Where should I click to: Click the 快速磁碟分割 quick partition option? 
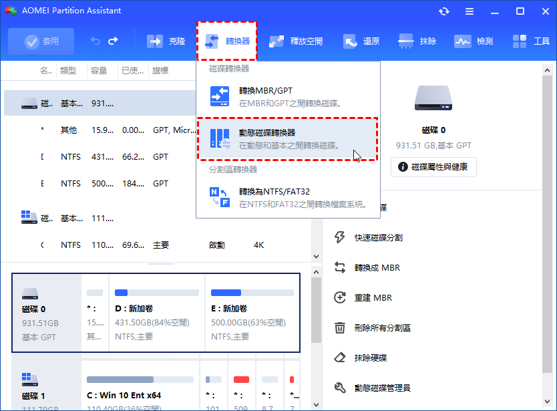pyautogui.click(x=378, y=237)
